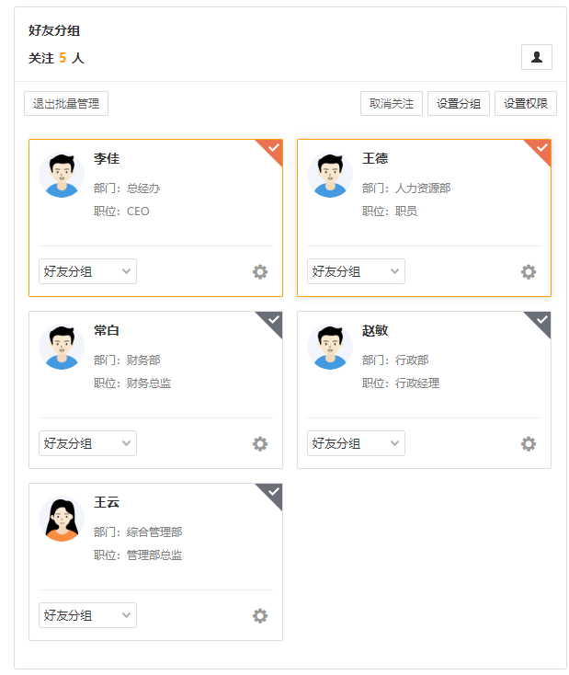Open settings gear on 李佳's card
This screenshot has width=569, height=675.
tap(260, 272)
